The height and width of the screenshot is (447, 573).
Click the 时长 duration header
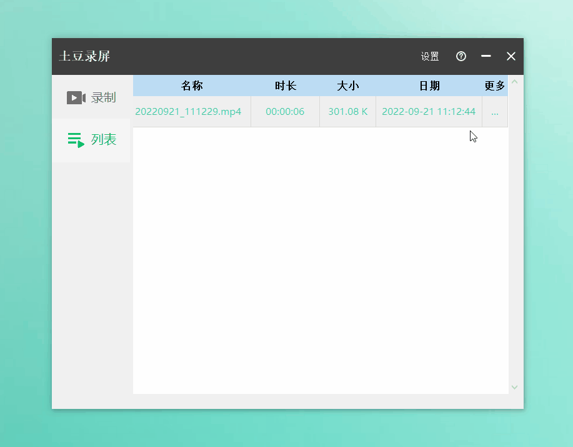[x=286, y=86]
